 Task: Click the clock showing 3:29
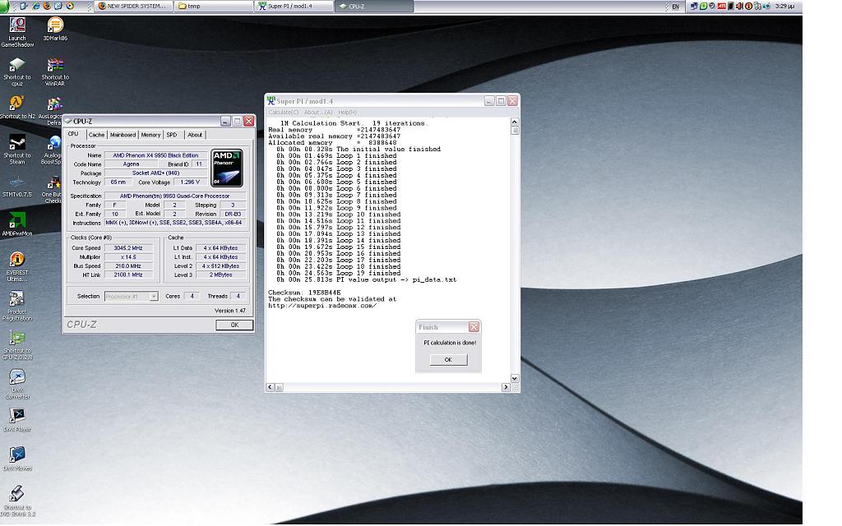click(x=784, y=7)
